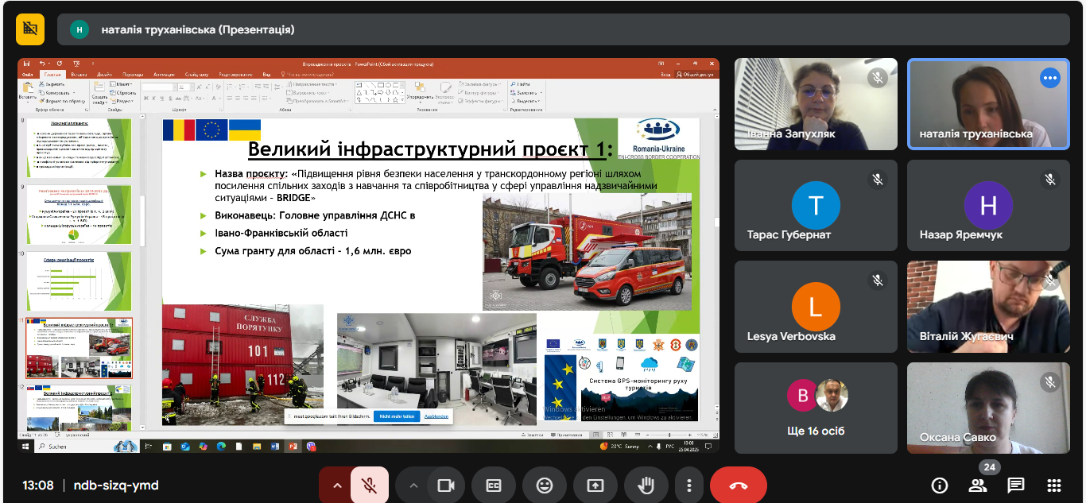Expand audio settings chevron beside microphone

pos(336,486)
